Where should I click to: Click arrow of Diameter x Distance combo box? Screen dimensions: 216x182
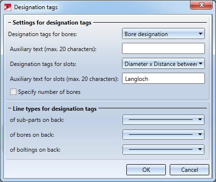[200, 64]
